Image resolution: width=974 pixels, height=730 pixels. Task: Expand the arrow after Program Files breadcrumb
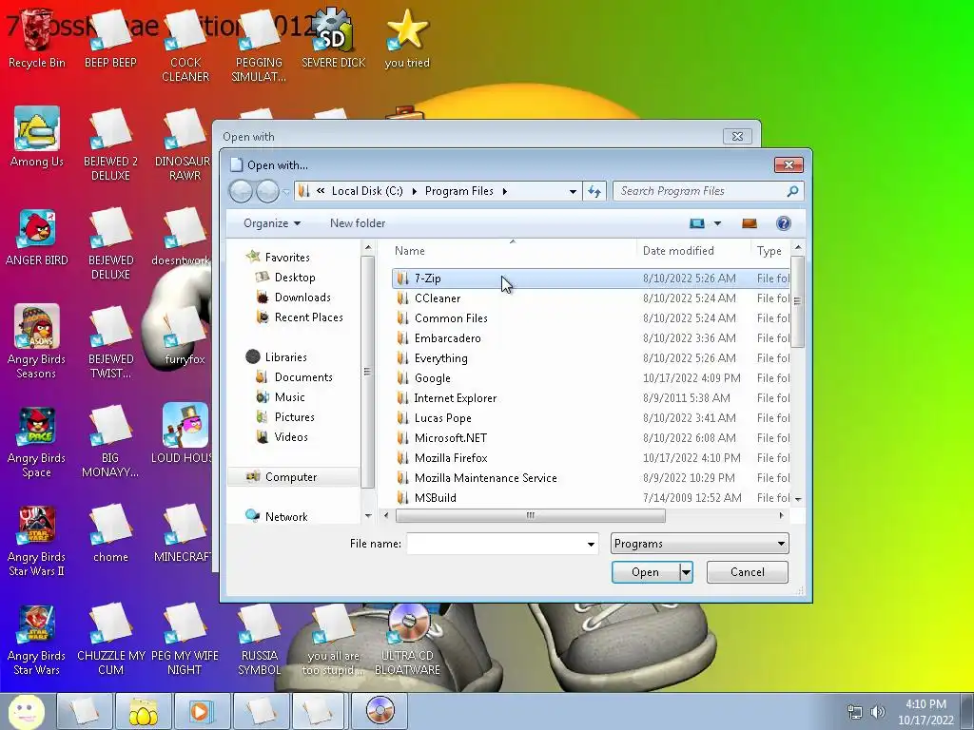pos(504,191)
